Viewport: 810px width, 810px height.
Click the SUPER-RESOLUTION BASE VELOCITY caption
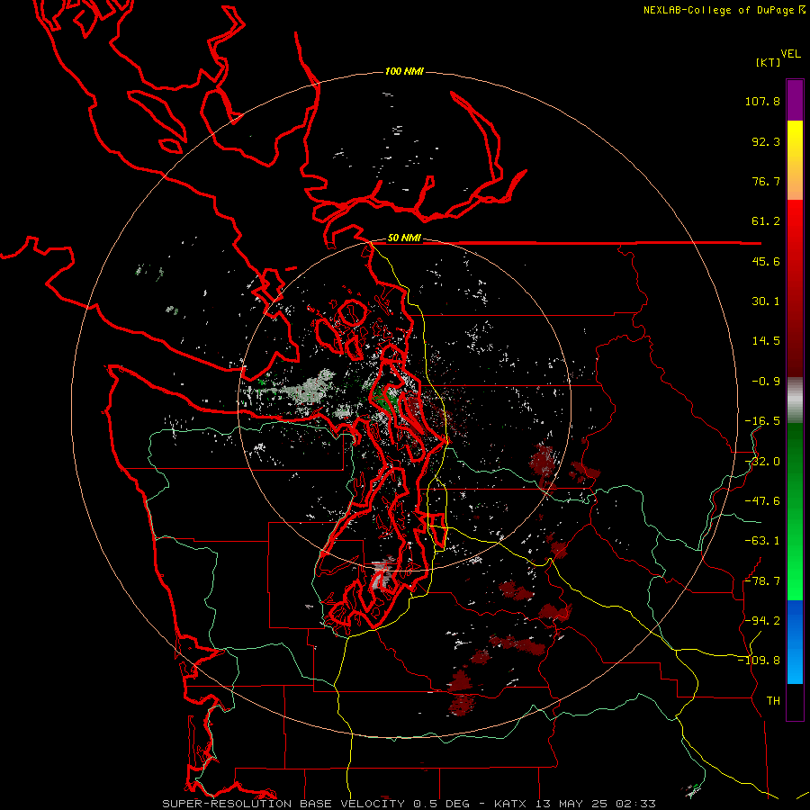(283, 804)
